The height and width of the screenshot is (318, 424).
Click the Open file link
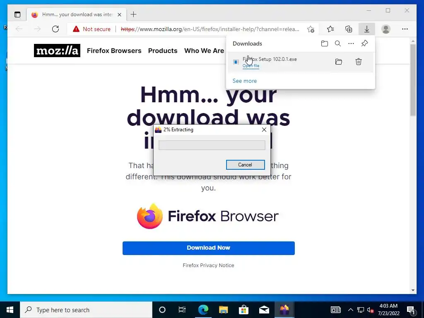(251, 66)
